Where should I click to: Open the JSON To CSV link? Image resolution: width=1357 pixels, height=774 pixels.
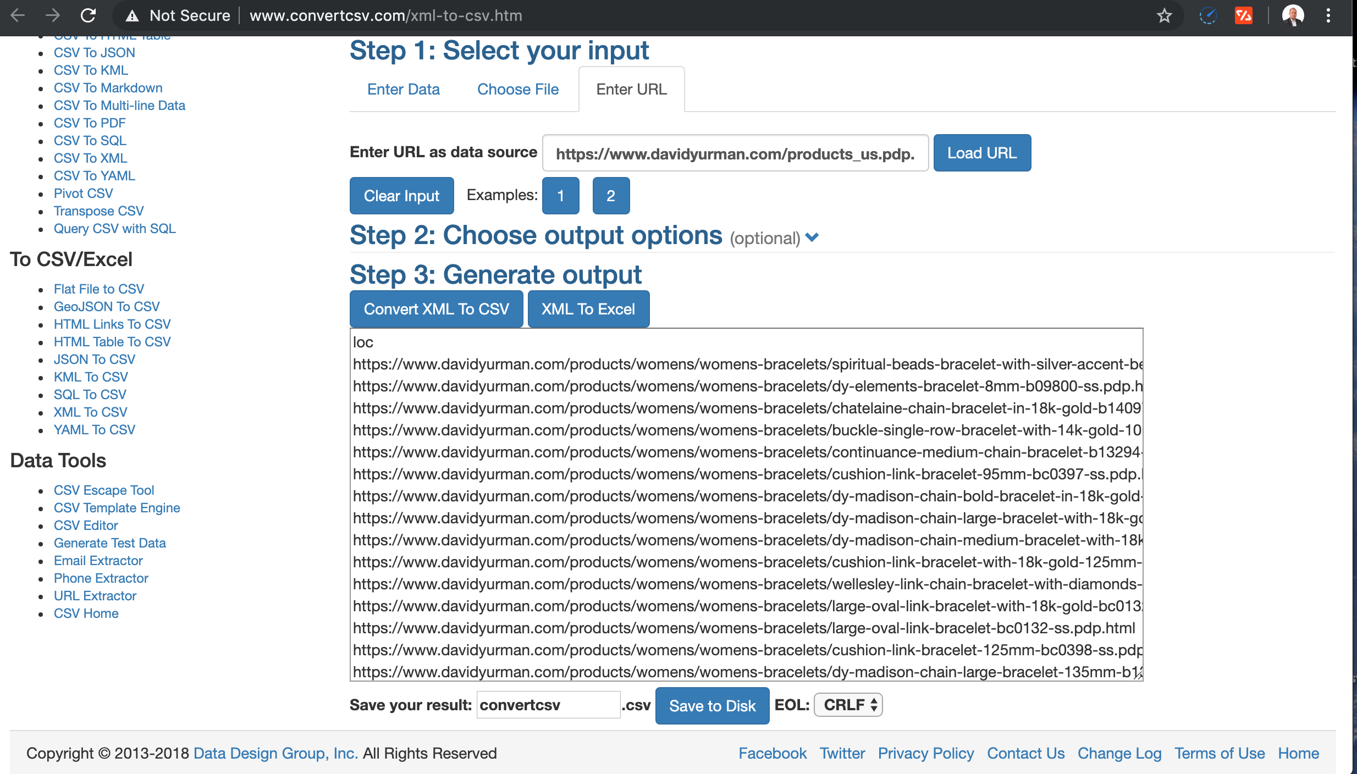94,360
